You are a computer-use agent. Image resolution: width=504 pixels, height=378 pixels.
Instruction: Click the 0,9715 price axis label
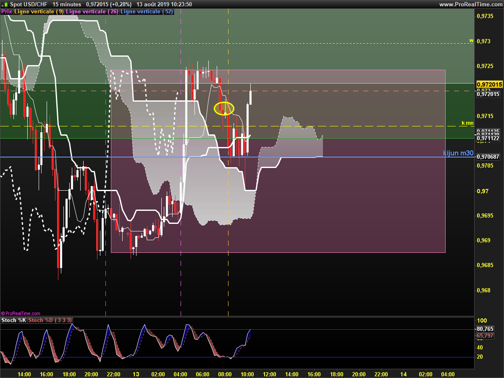click(485, 116)
